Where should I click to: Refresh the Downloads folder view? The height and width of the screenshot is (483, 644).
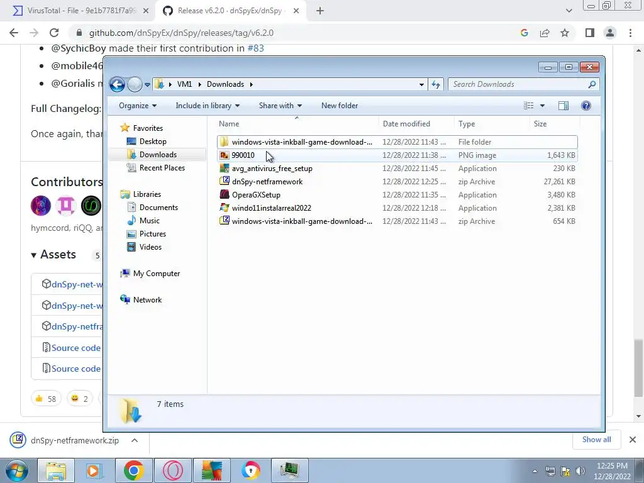[x=436, y=85]
